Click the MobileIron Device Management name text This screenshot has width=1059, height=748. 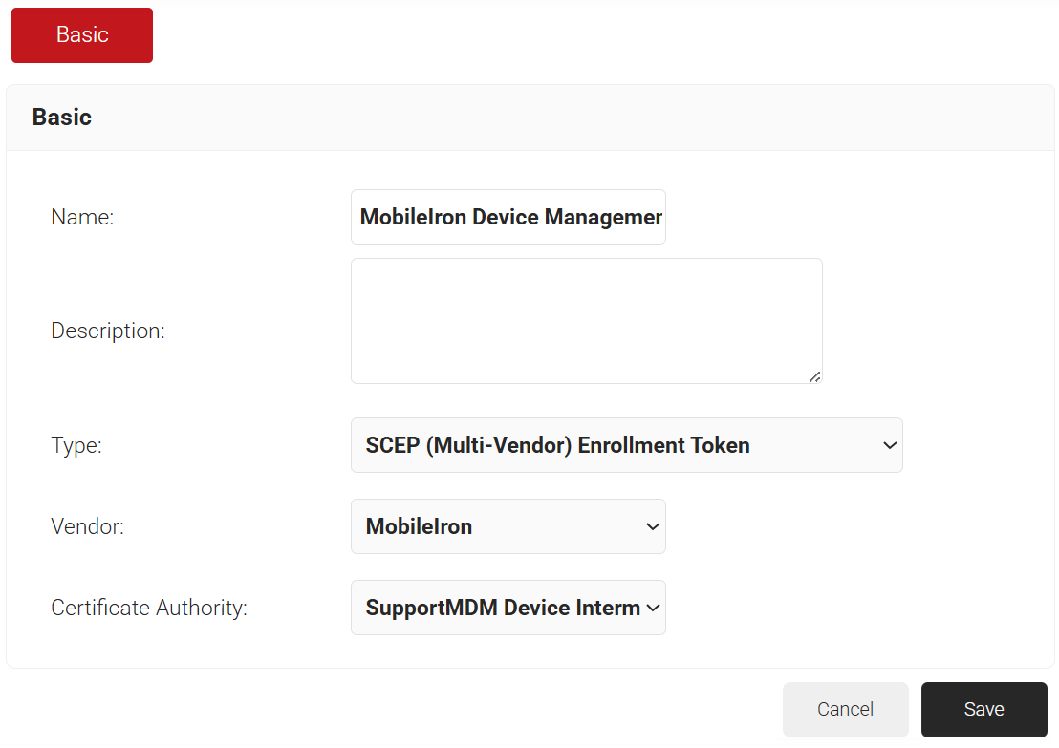click(x=510, y=217)
